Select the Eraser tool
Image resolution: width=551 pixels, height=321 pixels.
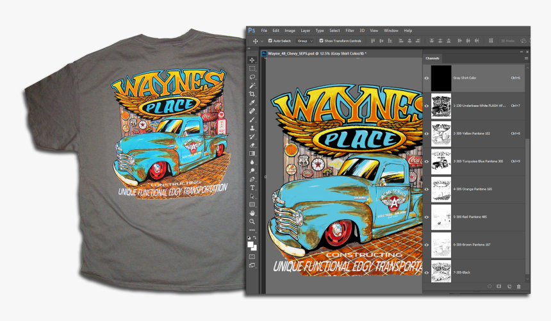tap(252, 145)
